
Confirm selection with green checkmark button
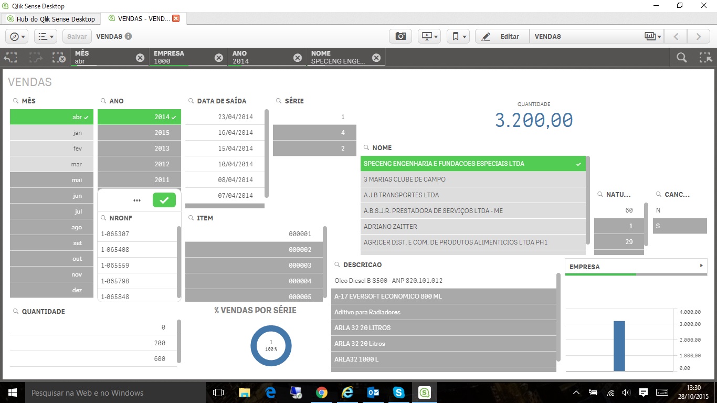[164, 200]
